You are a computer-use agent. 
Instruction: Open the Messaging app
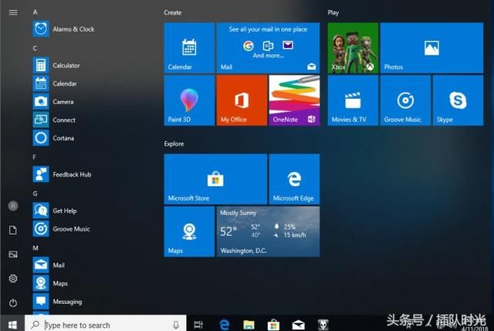click(58, 302)
